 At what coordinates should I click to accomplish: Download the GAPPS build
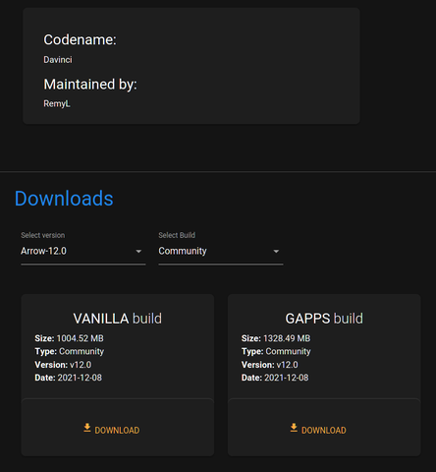(x=318, y=430)
